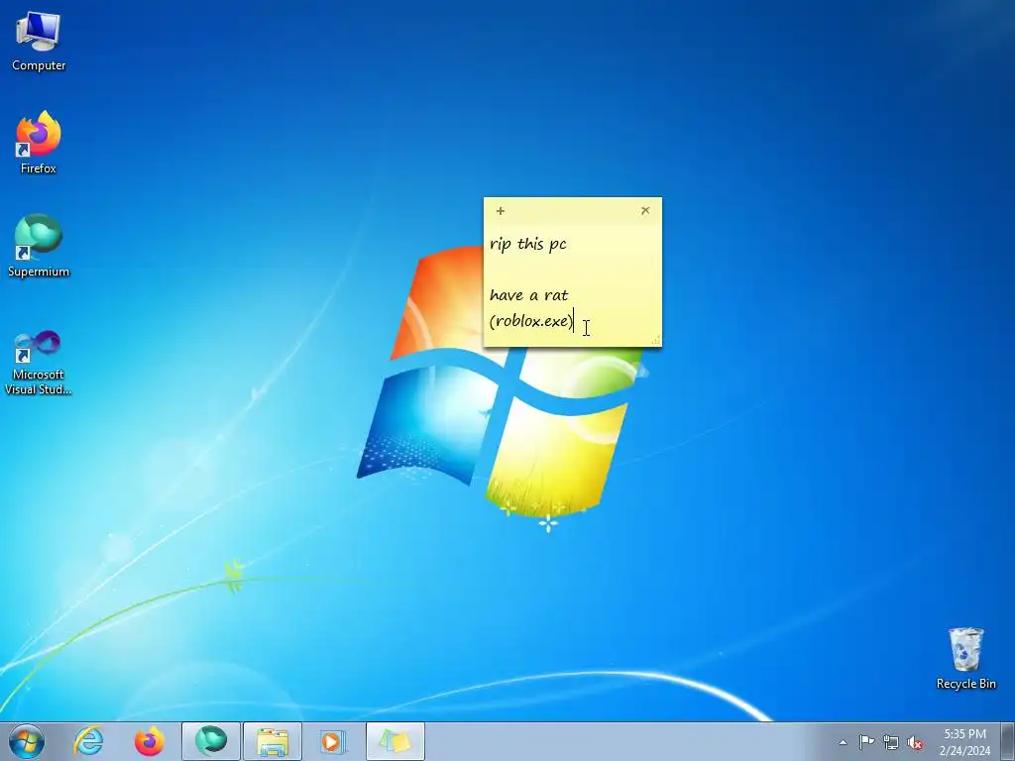Delete the sticky note with X
The image size is (1015, 761).
pos(645,210)
